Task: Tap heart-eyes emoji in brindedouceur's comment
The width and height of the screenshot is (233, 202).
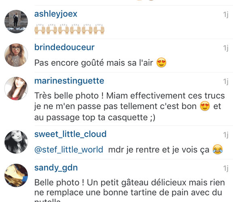Action: click(x=161, y=63)
